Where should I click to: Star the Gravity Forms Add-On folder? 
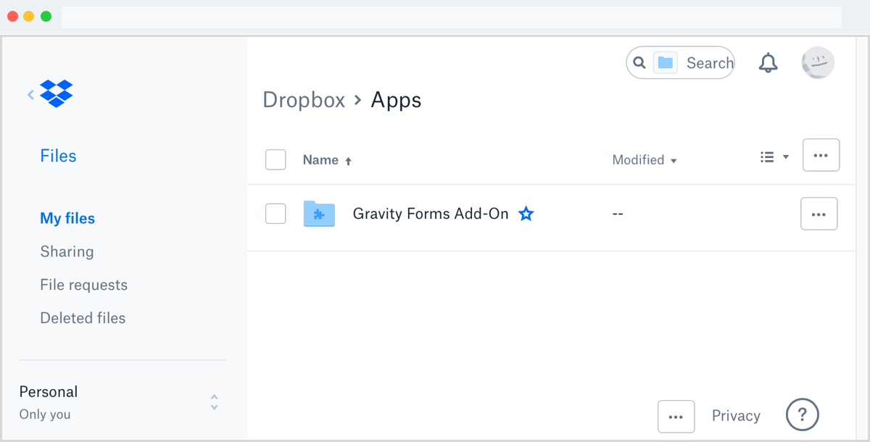[526, 214]
